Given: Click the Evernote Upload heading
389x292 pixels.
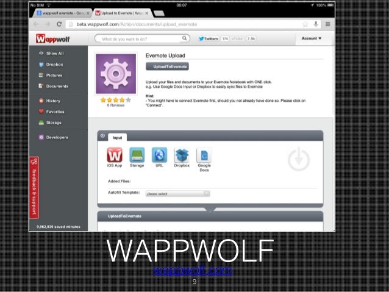Looking at the screenshot, I should [165, 55].
